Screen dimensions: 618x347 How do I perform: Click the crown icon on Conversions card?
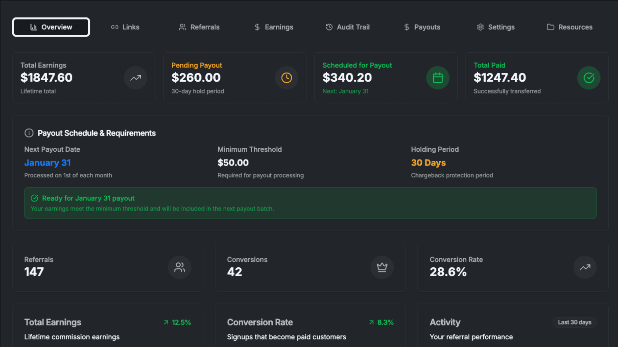tap(382, 267)
